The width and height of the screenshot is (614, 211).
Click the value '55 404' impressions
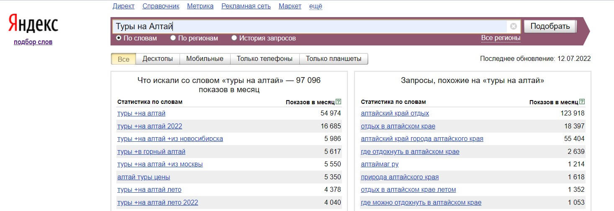pyautogui.click(x=574, y=138)
